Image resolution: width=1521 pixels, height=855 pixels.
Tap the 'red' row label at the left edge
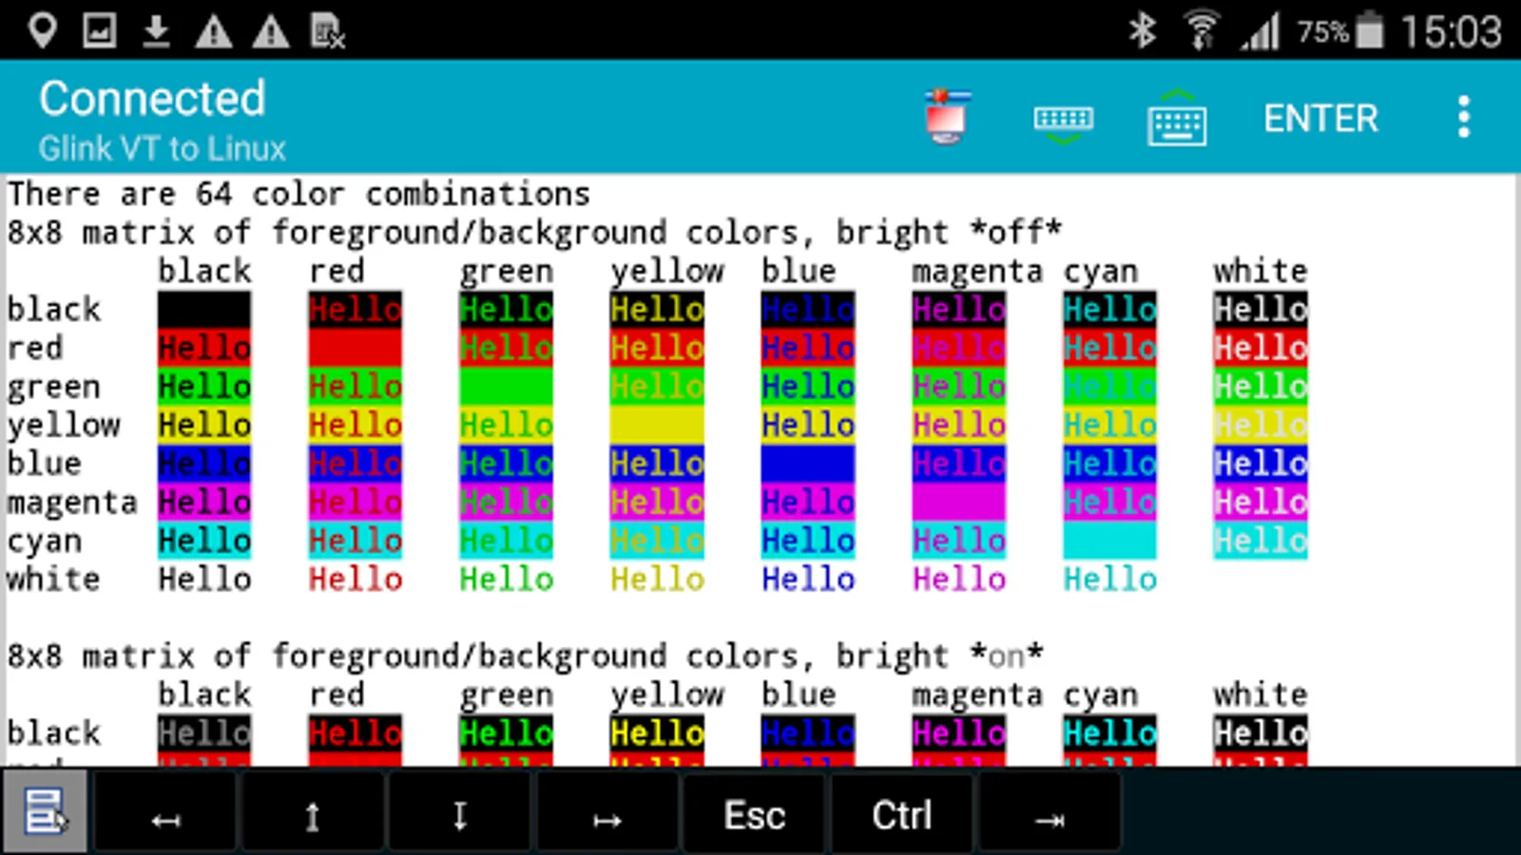click(x=35, y=348)
